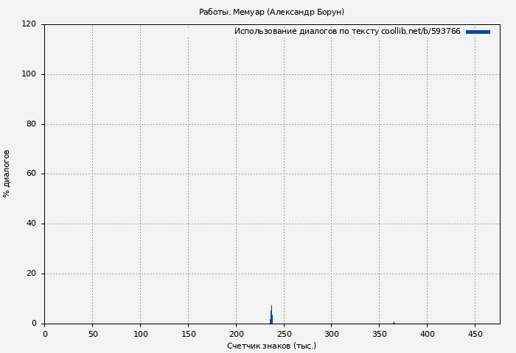
Task: Select the tiny blue bar near 365
Action: click(x=394, y=322)
